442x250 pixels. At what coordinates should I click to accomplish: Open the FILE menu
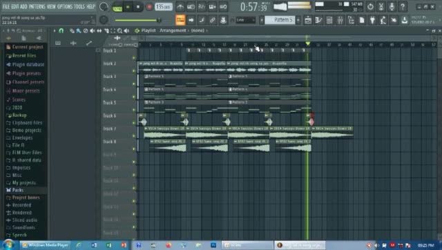(x=6, y=6)
